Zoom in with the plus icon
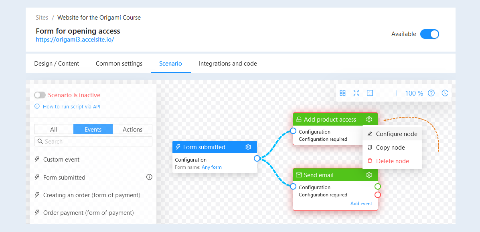Viewport: 480px width, 232px height. 397,93
